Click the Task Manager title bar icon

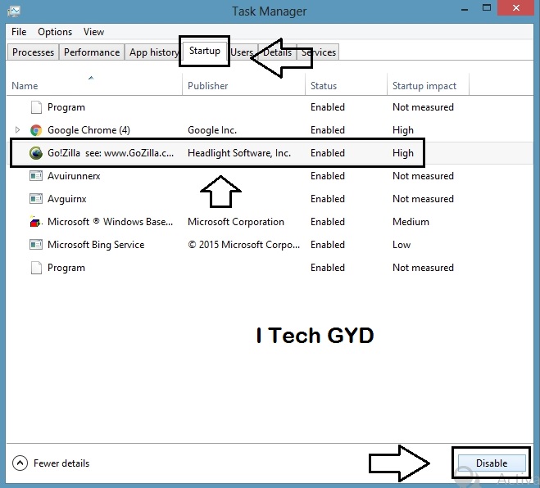pos(14,11)
